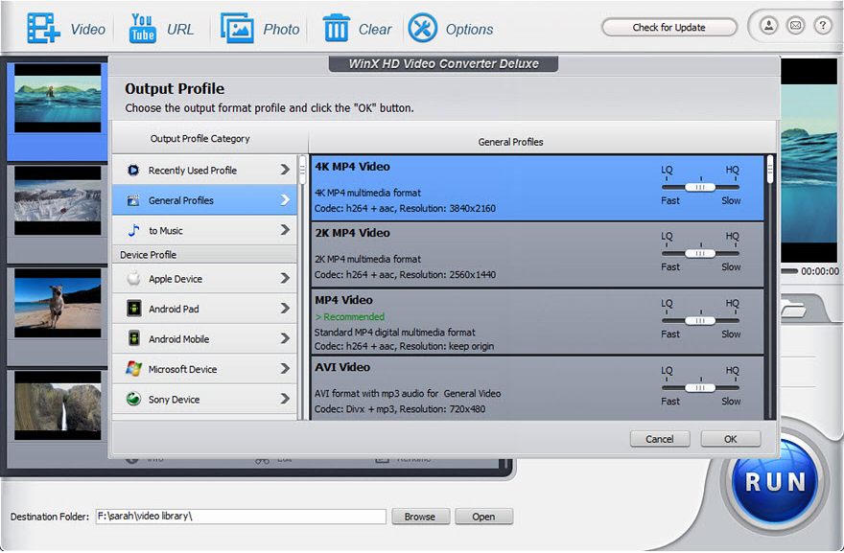Expand the Android Pad chevron
The width and height of the screenshot is (844, 553).
pos(285,309)
